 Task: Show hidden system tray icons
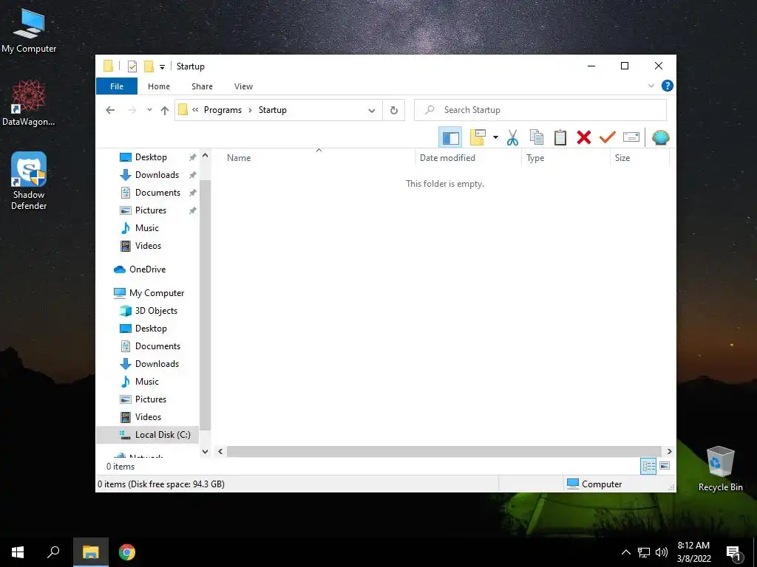625,552
